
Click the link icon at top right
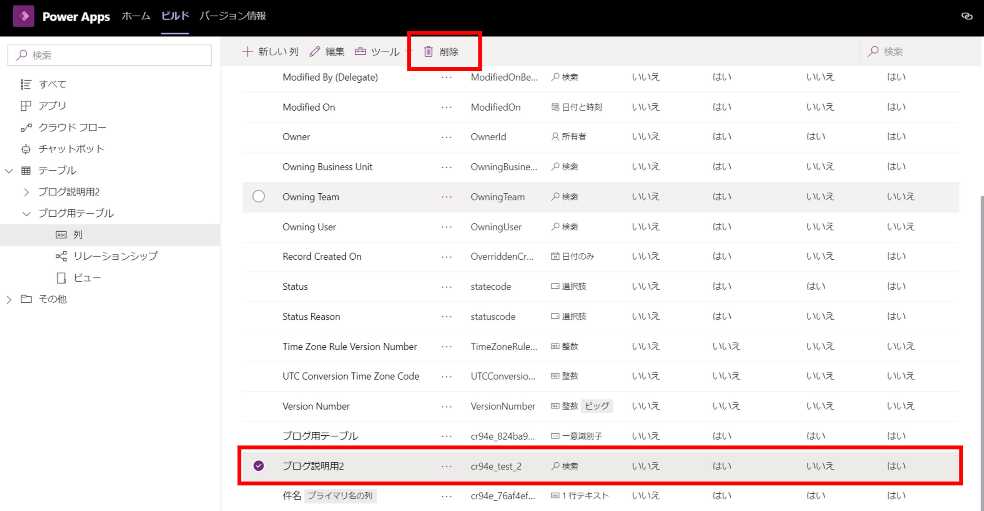[x=967, y=16]
